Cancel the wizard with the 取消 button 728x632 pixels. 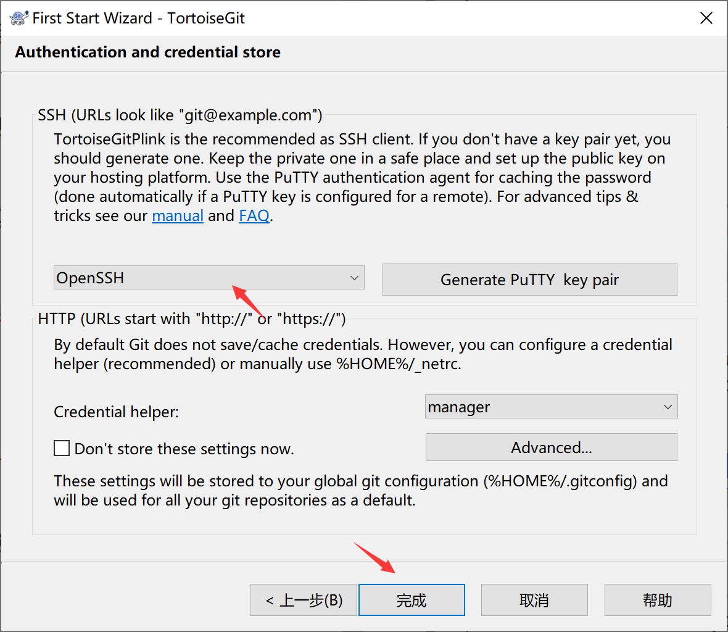[534, 600]
